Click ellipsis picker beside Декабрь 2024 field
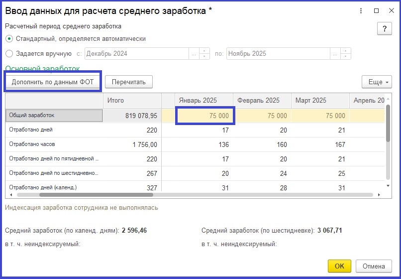 tap(193, 54)
